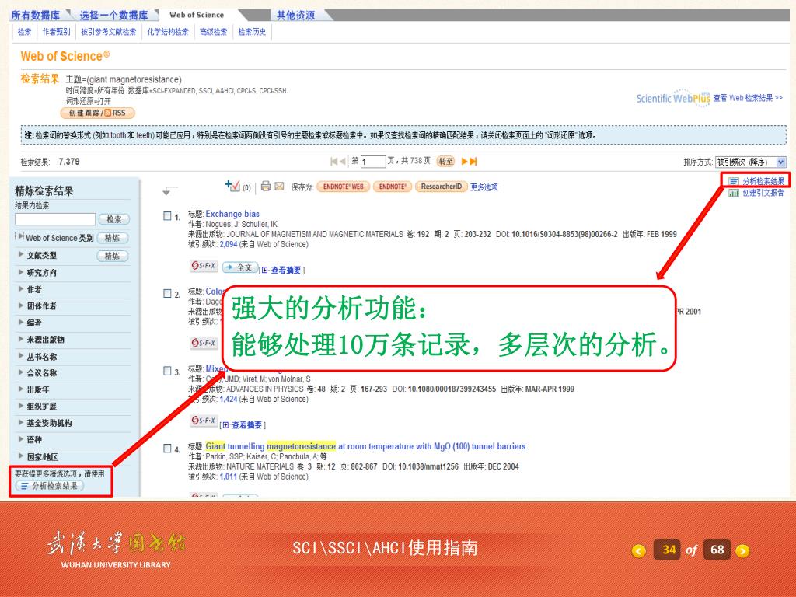
Task: Tick checkbox for record 4 Giant tunnelling
Action: click(167, 448)
